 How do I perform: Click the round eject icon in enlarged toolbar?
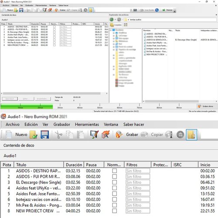[180, 135]
